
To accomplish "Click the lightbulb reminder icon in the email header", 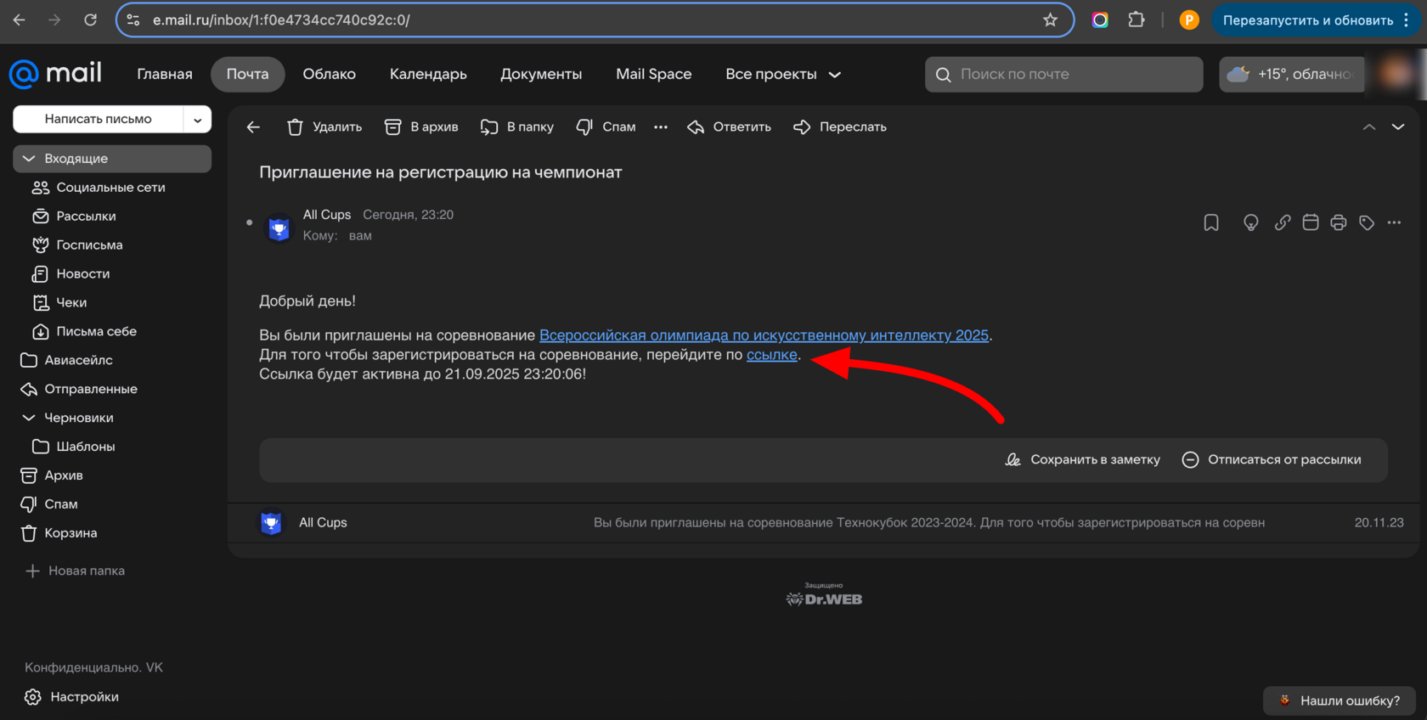I will tap(1250, 222).
